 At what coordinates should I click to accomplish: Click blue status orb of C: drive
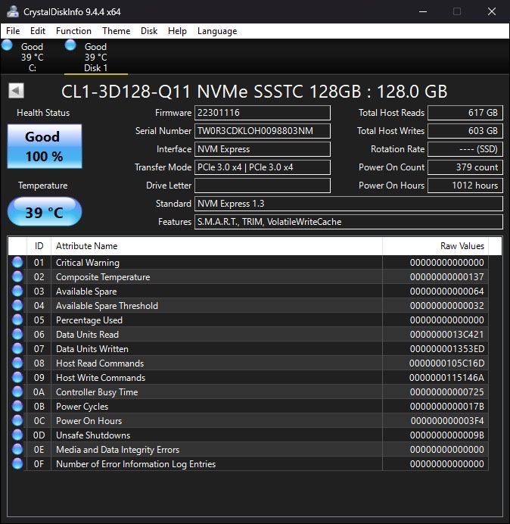click(7, 45)
